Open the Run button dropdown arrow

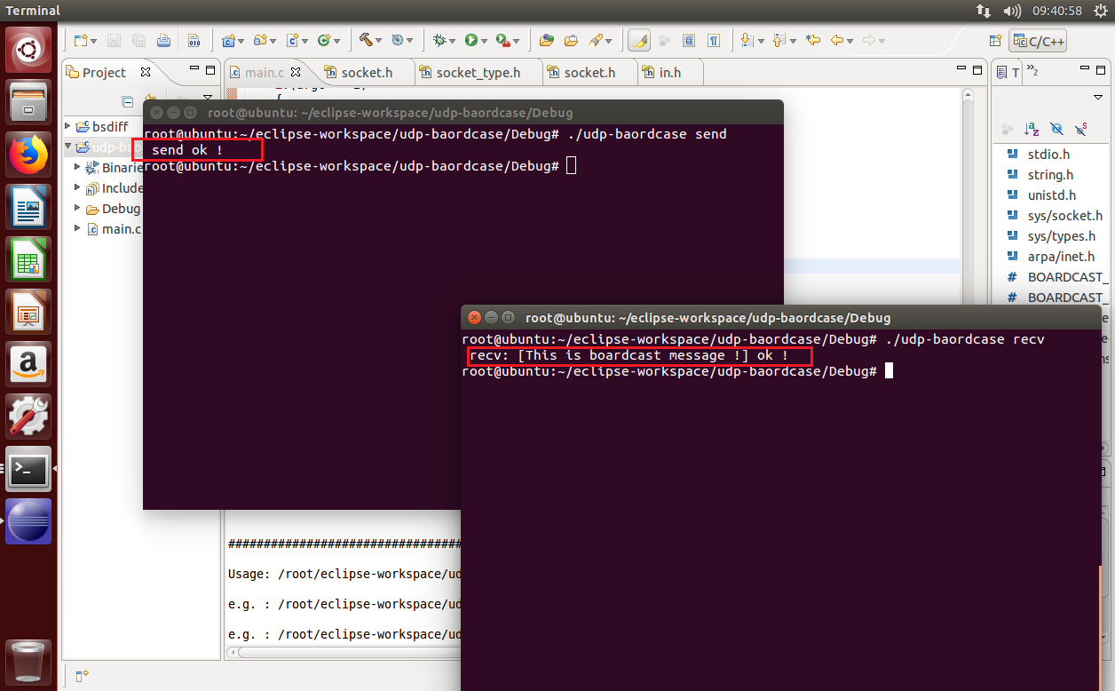click(x=485, y=40)
